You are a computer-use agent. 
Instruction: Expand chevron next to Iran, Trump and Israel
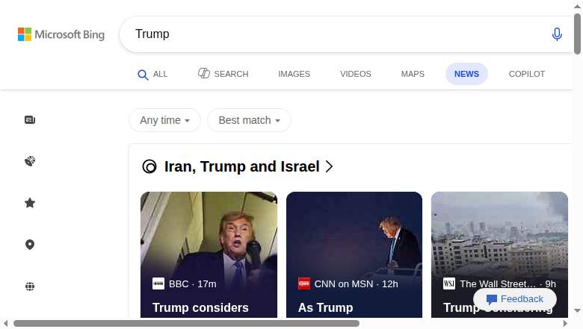329,166
